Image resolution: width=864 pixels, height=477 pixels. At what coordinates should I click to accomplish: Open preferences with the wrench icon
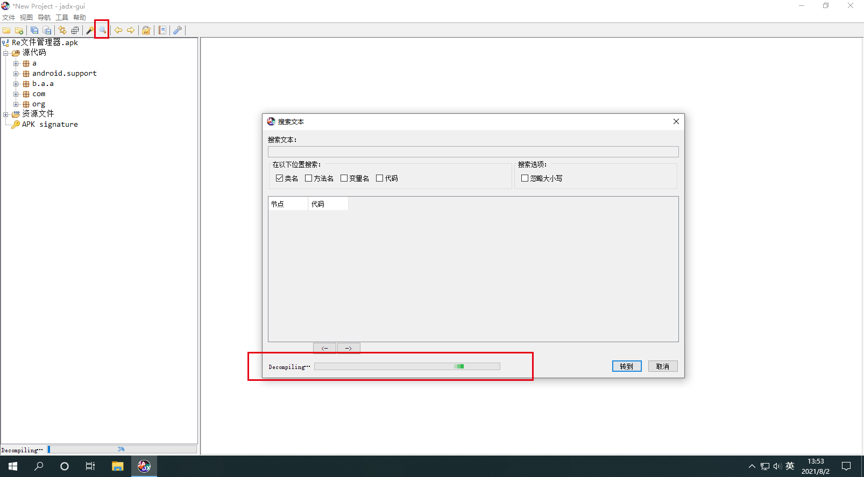click(x=178, y=30)
